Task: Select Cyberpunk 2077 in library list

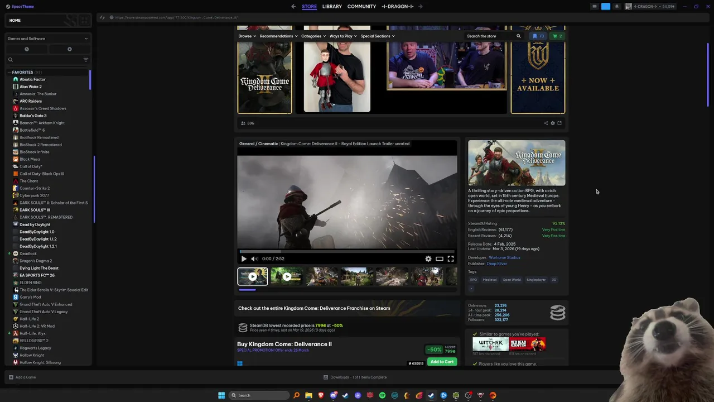Action: (x=34, y=195)
